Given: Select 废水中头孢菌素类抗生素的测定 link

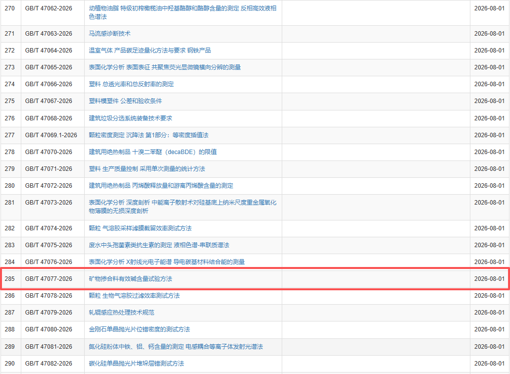Looking at the screenshot, I should coord(159,245).
